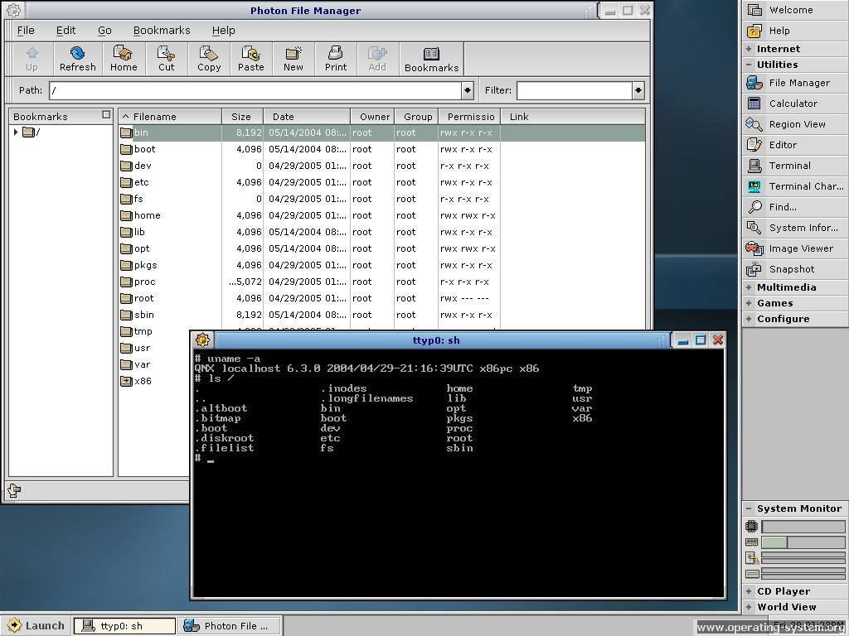Viewport: 849px width, 636px height.
Task: Start a Terminal from the shelf
Action: [x=795, y=166]
